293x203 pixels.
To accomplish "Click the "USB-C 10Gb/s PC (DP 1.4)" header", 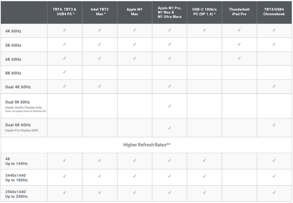I will tap(204, 12).
